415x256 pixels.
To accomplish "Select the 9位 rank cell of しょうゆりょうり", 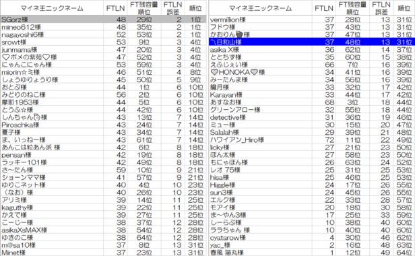I will [195, 79].
